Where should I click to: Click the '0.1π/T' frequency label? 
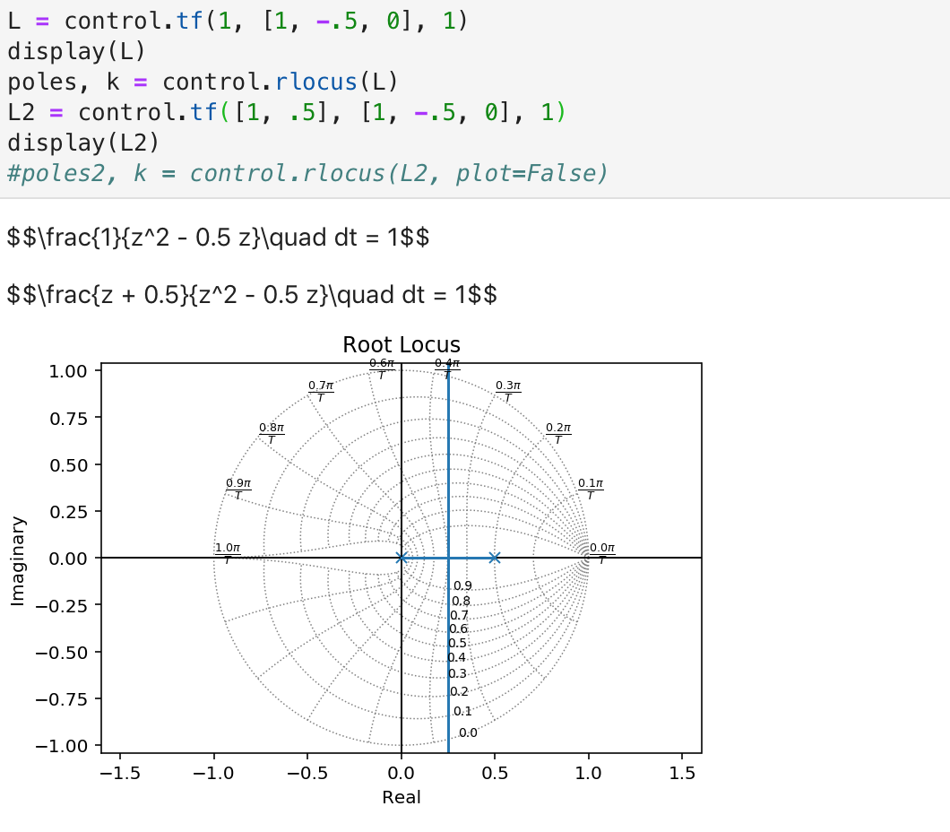coord(590,489)
